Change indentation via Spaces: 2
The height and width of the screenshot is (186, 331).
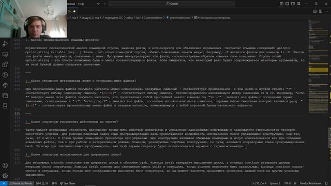click(x=275, y=183)
